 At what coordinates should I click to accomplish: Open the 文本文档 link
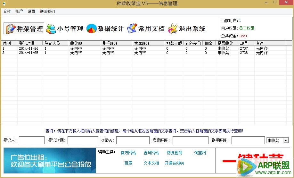click(x=151, y=163)
